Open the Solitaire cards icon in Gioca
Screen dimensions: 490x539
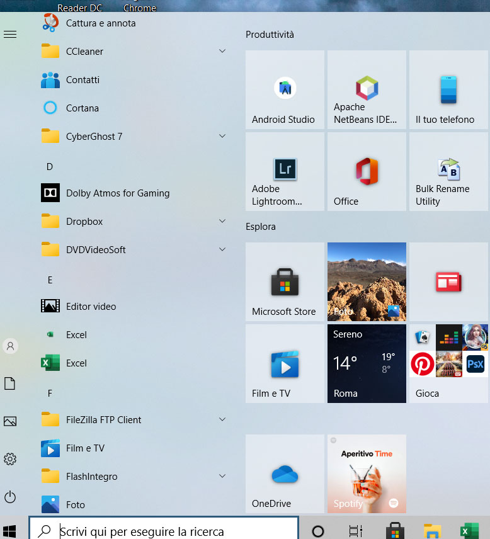423,338
